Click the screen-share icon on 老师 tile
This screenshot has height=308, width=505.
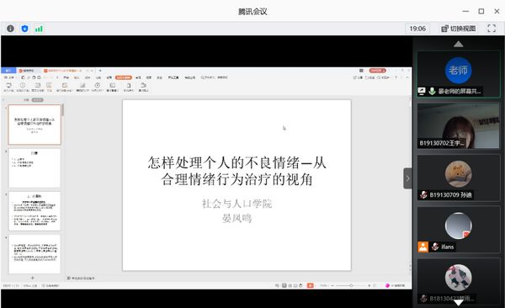click(422, 91)
